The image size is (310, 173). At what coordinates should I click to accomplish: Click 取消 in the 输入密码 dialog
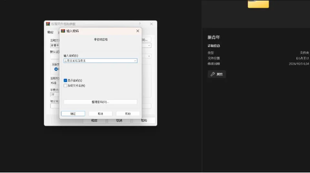(100, 114)
